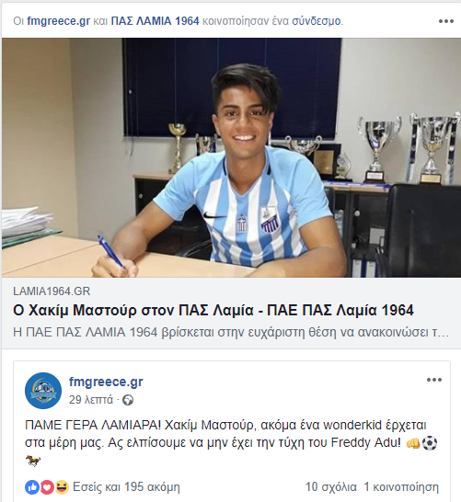Open fmgreece.gr author name in post
The height and width of the screenshot is (502, 461).
[x=106, y=382]
